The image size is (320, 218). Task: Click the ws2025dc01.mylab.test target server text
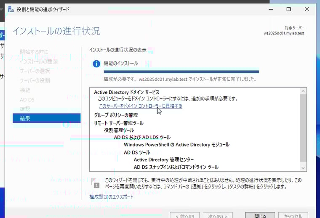[284, 33]
